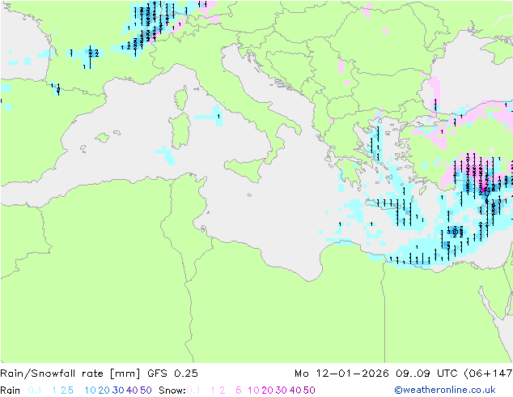This screenshot has height=397, width=513.
Task: Open the ©weatheronline.co.uk link
Action: tap(444, 390)
